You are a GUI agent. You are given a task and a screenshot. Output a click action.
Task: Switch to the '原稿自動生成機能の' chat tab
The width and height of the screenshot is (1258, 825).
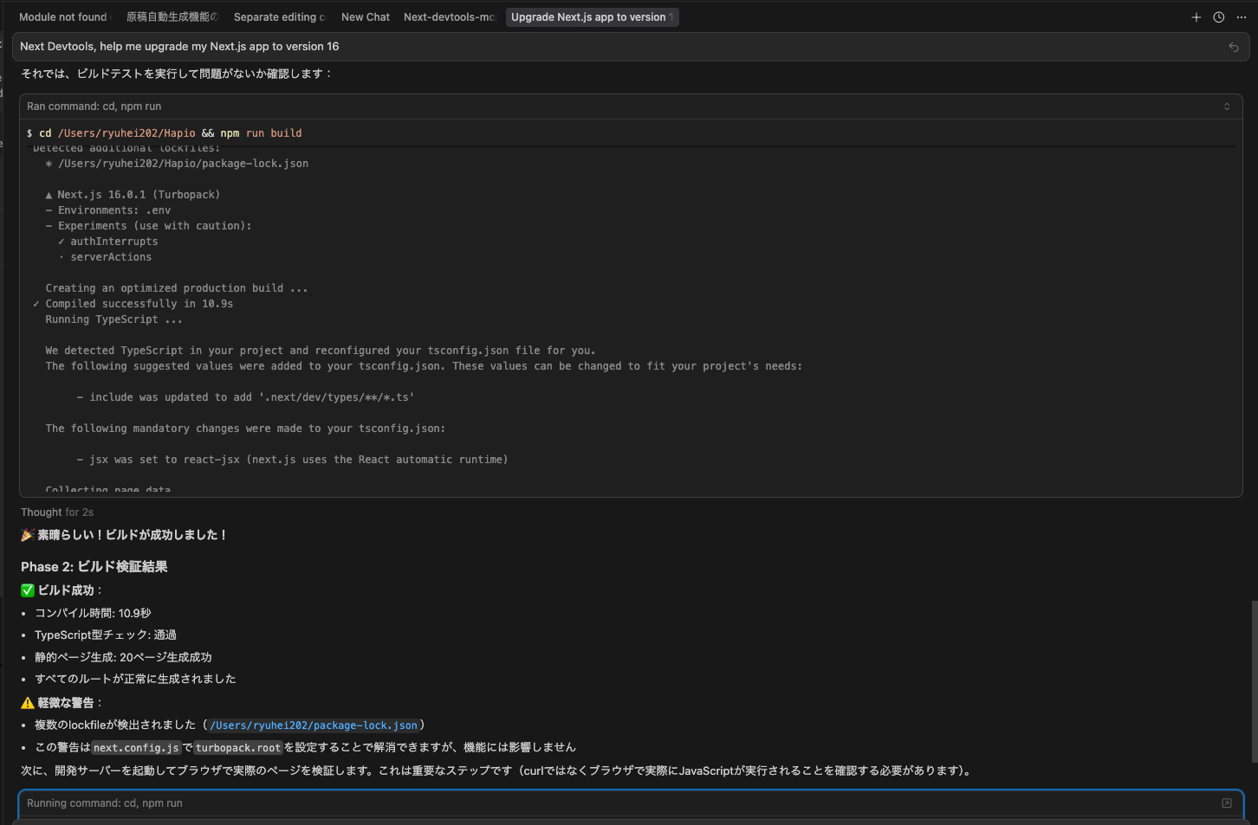(x=172, y=17)
